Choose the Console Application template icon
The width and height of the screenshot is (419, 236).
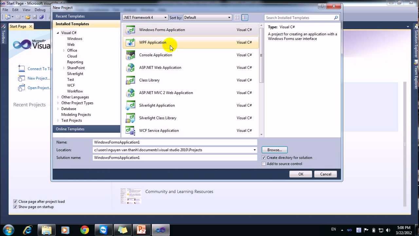130,55
